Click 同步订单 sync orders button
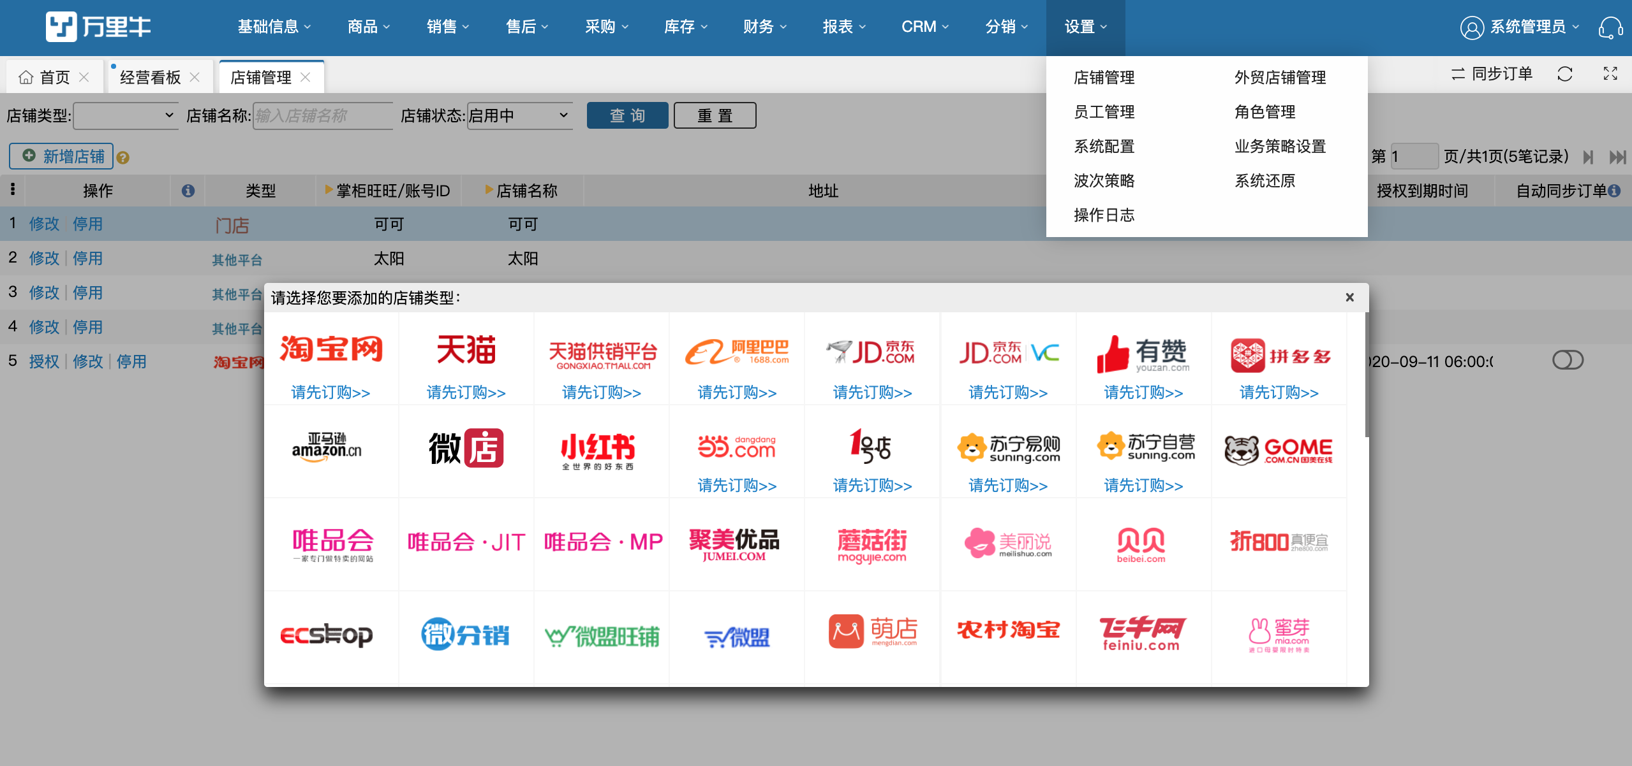Viewport: 1632px width, 766px height. pyautogui.click(x=1492, y=74)
